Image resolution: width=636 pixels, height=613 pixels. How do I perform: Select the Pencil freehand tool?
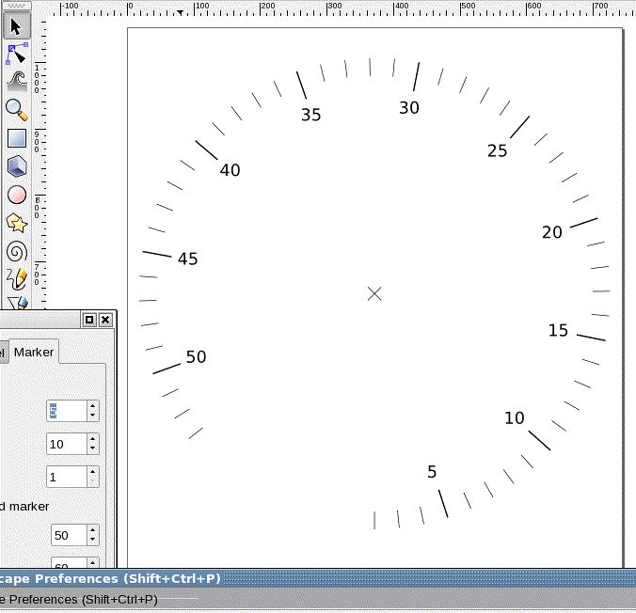[17, 279]
